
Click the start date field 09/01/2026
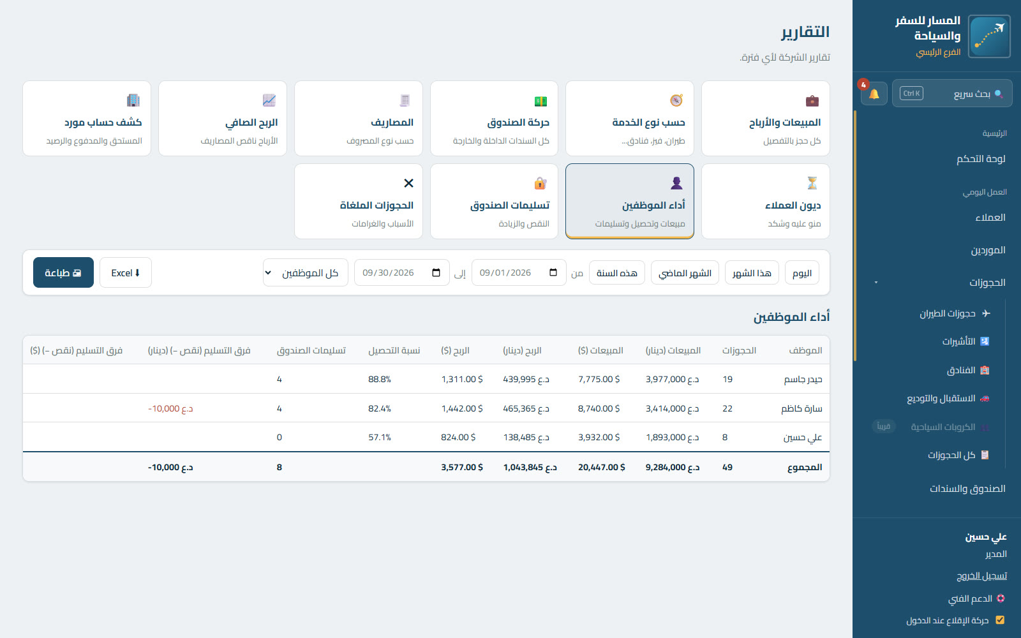[x=519, y=272]
